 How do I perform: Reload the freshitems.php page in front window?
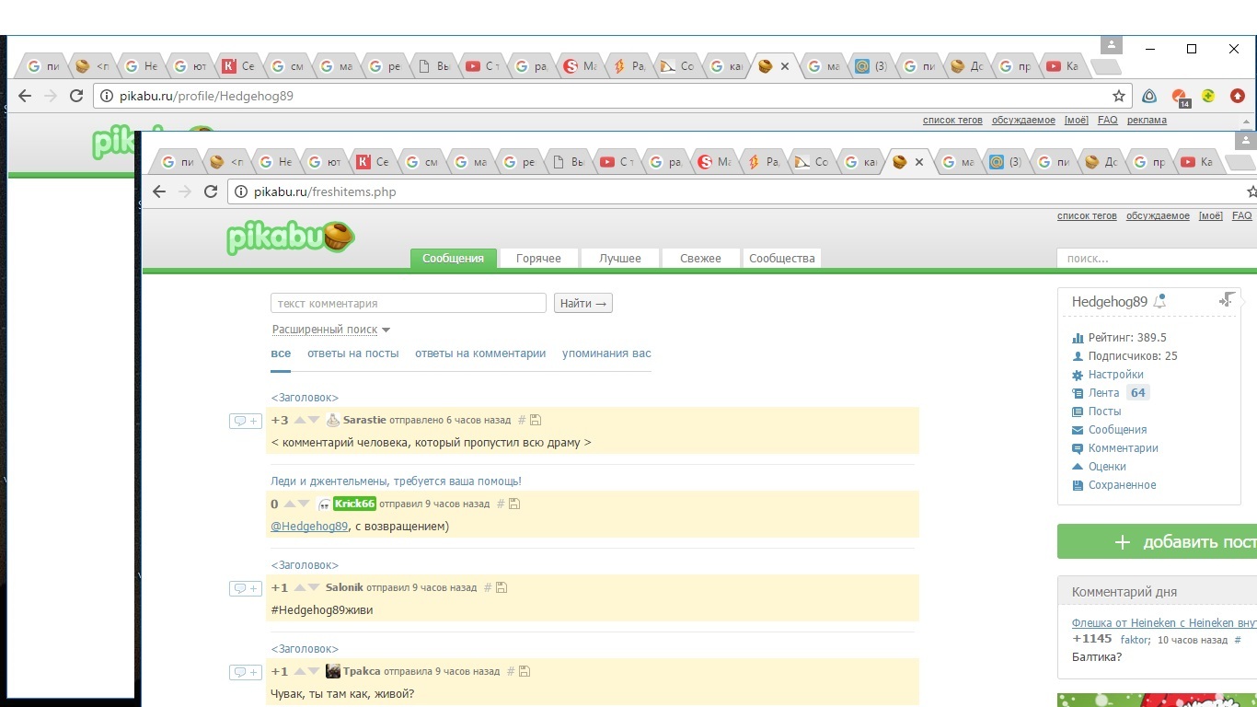(x=211, y=191)
